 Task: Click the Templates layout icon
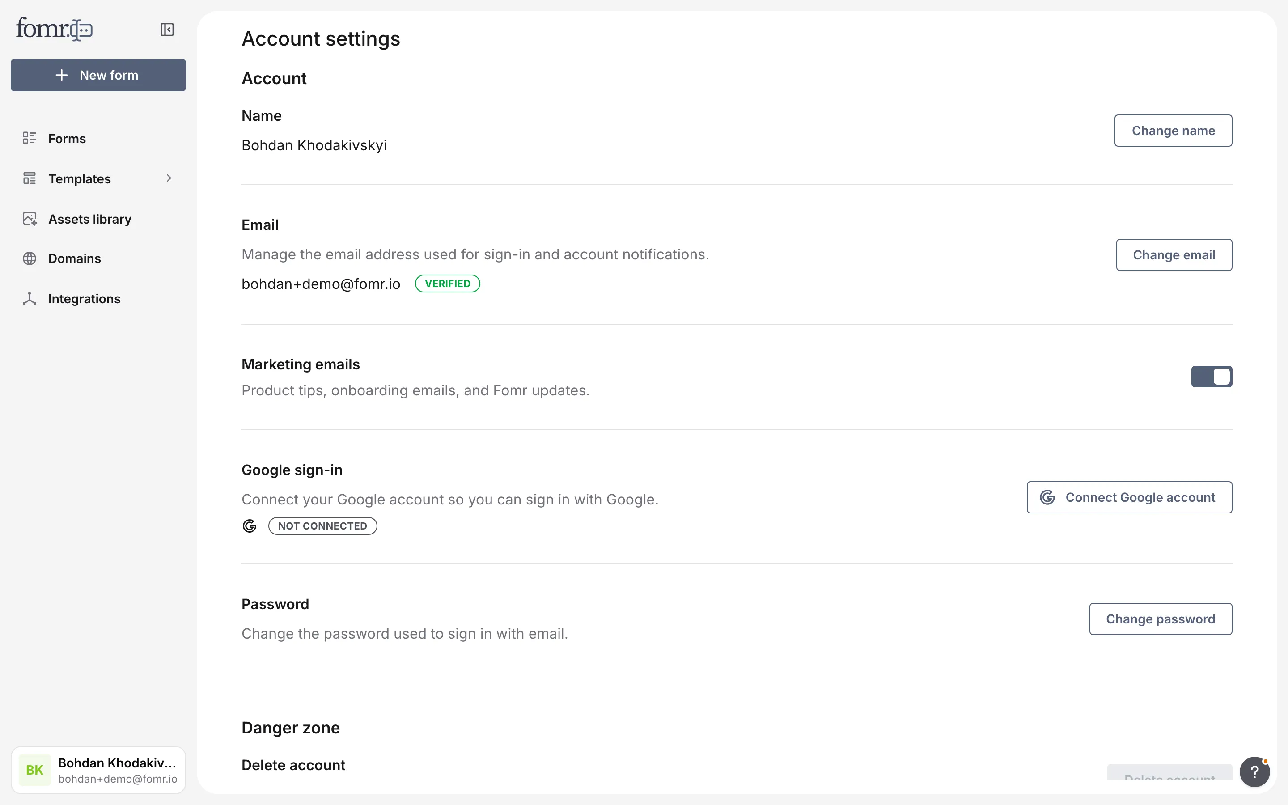coord(29,178)
